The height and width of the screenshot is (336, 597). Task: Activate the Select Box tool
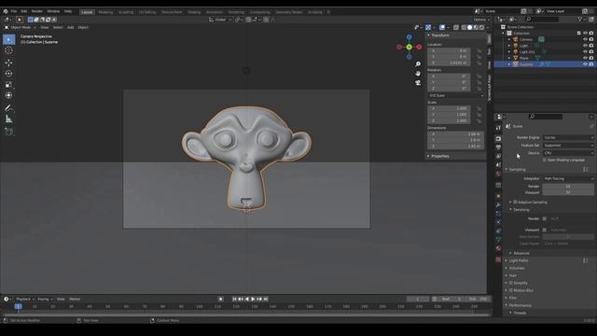(8, 39)
